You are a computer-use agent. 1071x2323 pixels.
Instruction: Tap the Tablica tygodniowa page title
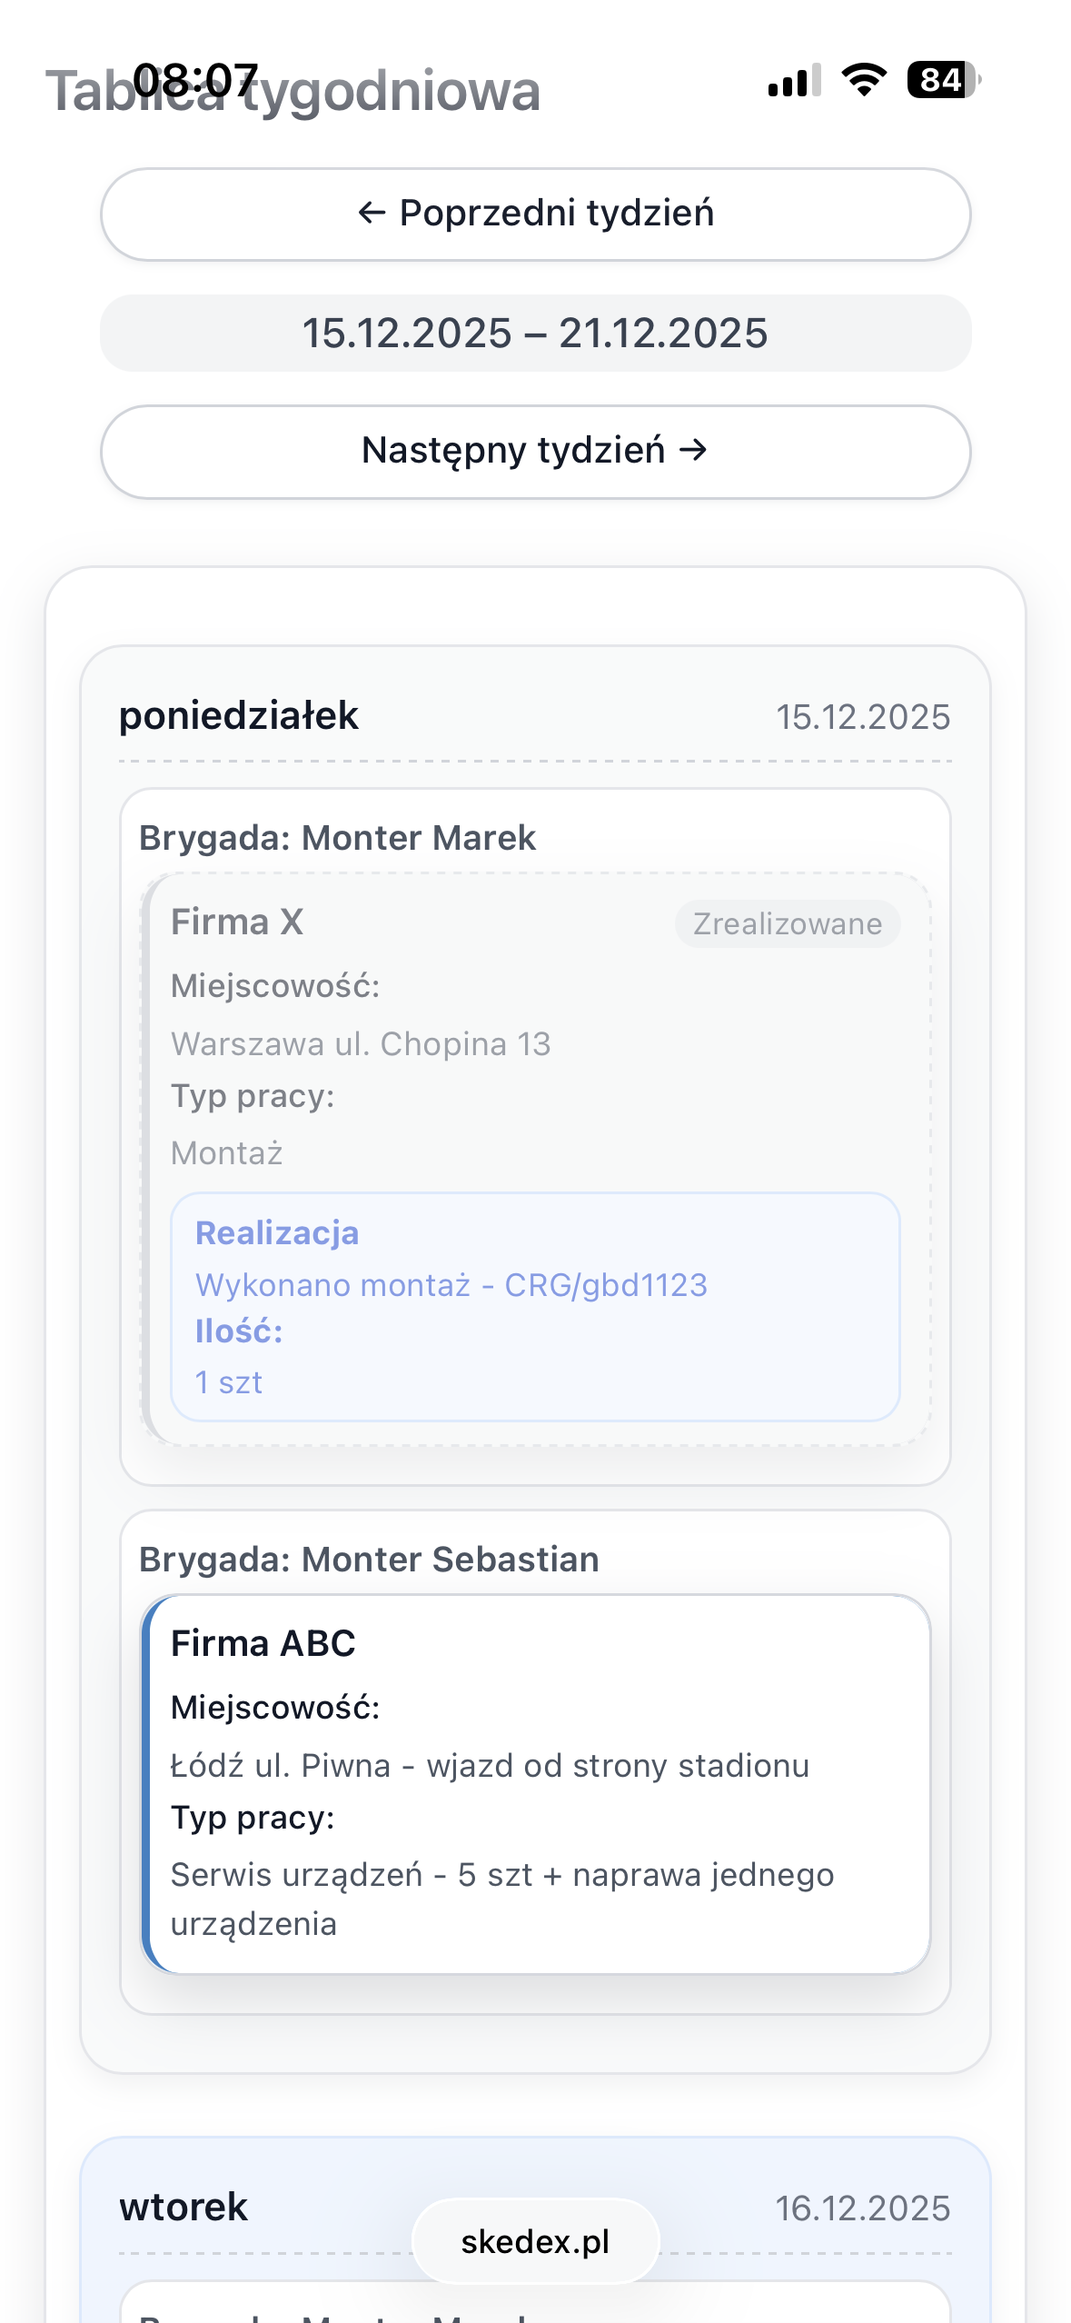pos(293,91)
